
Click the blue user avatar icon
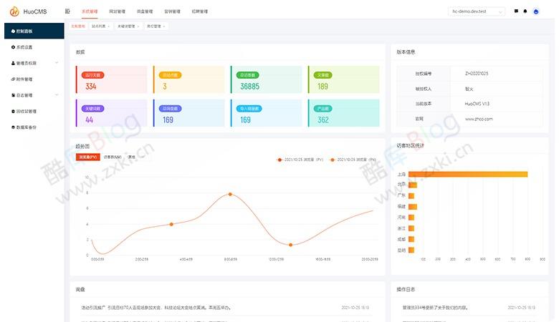(x=536, y=11)
